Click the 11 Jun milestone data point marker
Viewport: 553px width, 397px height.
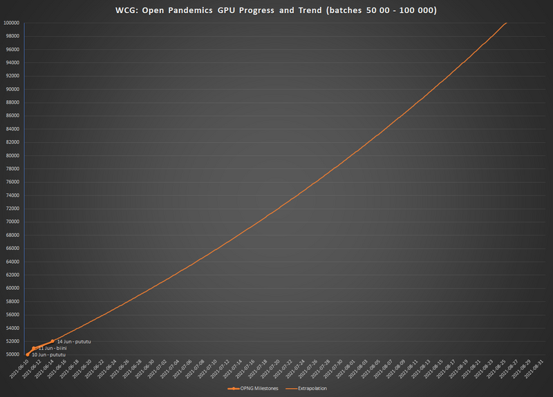(x=34, y=348)
